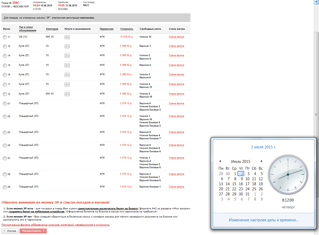Click the ДЦ service icon for wagon 11
This screenshot has height=235, width=319.
click(67, 37)
